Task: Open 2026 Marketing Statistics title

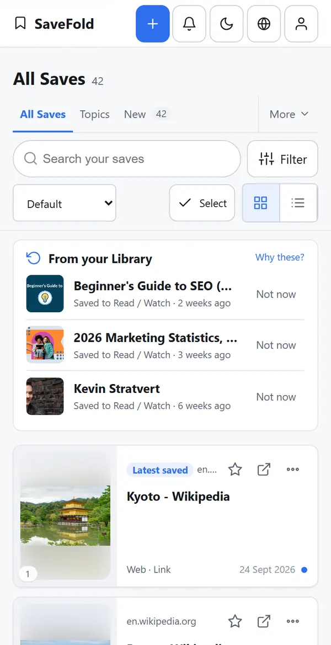Action: 156,338
